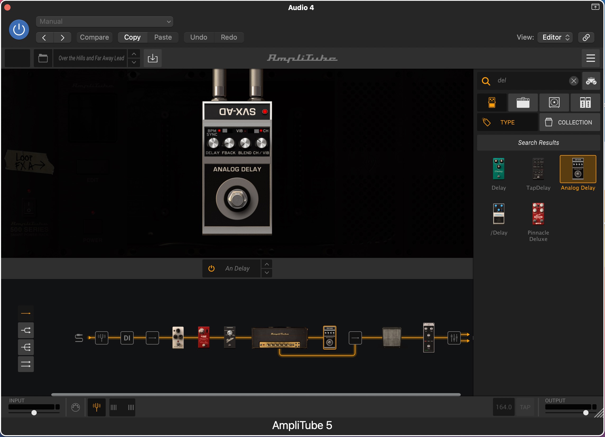Select the amplifier category tab
605x437 pixels.
pos(523,103)
